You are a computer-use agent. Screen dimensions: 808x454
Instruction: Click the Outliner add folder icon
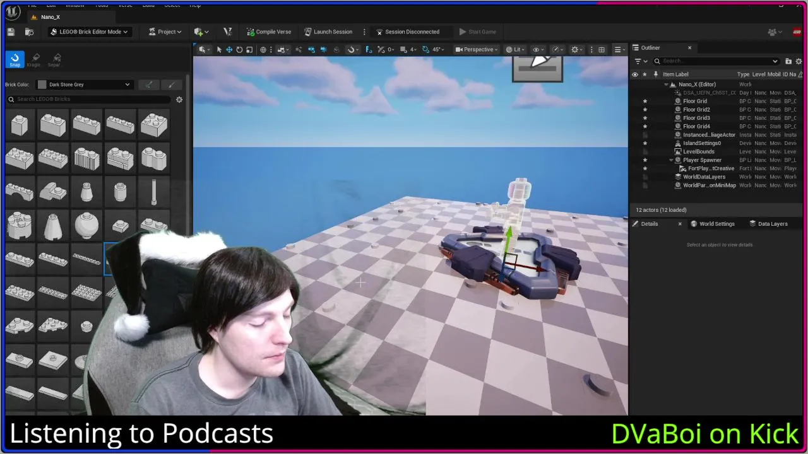coord(788,61)
